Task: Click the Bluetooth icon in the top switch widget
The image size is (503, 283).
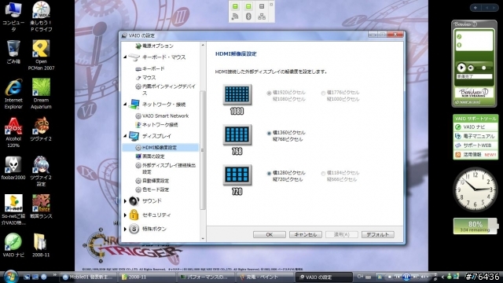Action: (248, 17)
